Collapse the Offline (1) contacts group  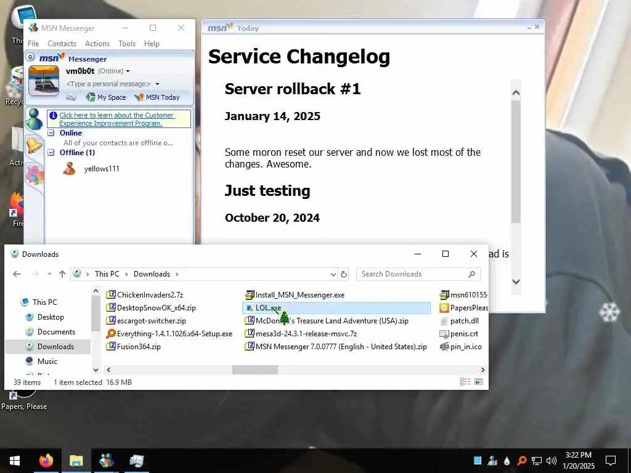[x=51, y=153]
